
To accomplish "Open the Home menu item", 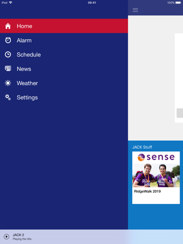I will click(64, 26).
